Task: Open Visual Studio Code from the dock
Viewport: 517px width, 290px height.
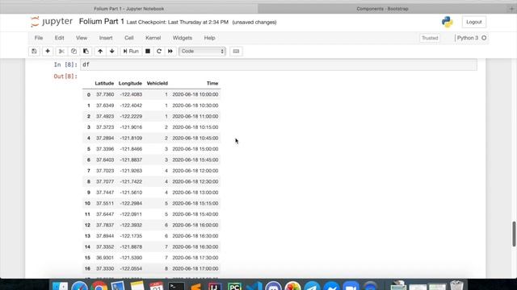Action: point(254,286)
